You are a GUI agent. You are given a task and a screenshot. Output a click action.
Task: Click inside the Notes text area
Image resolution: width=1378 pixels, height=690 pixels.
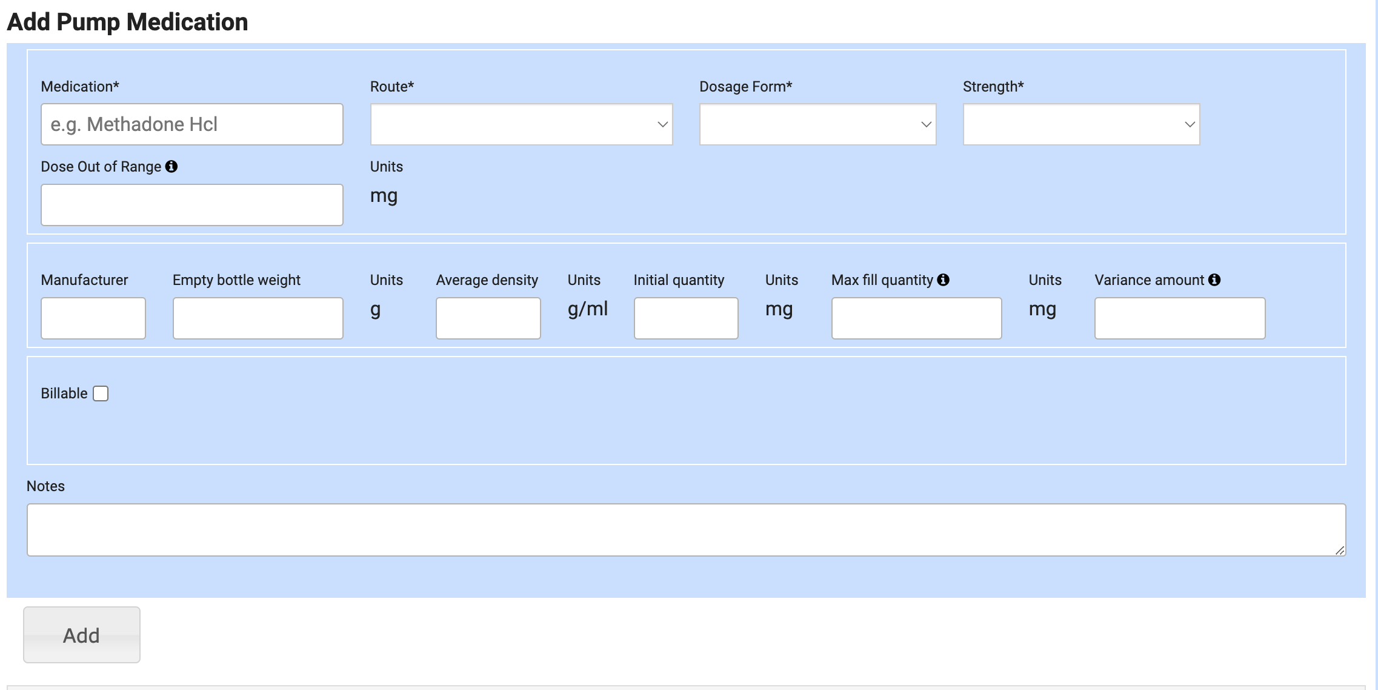[x=686, y=529]
